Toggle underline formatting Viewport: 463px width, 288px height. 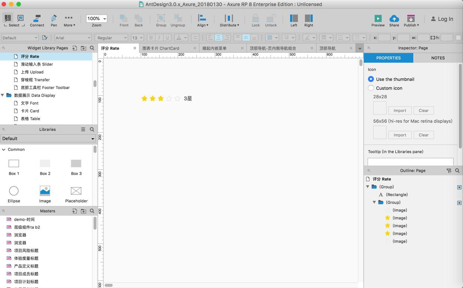167,37
